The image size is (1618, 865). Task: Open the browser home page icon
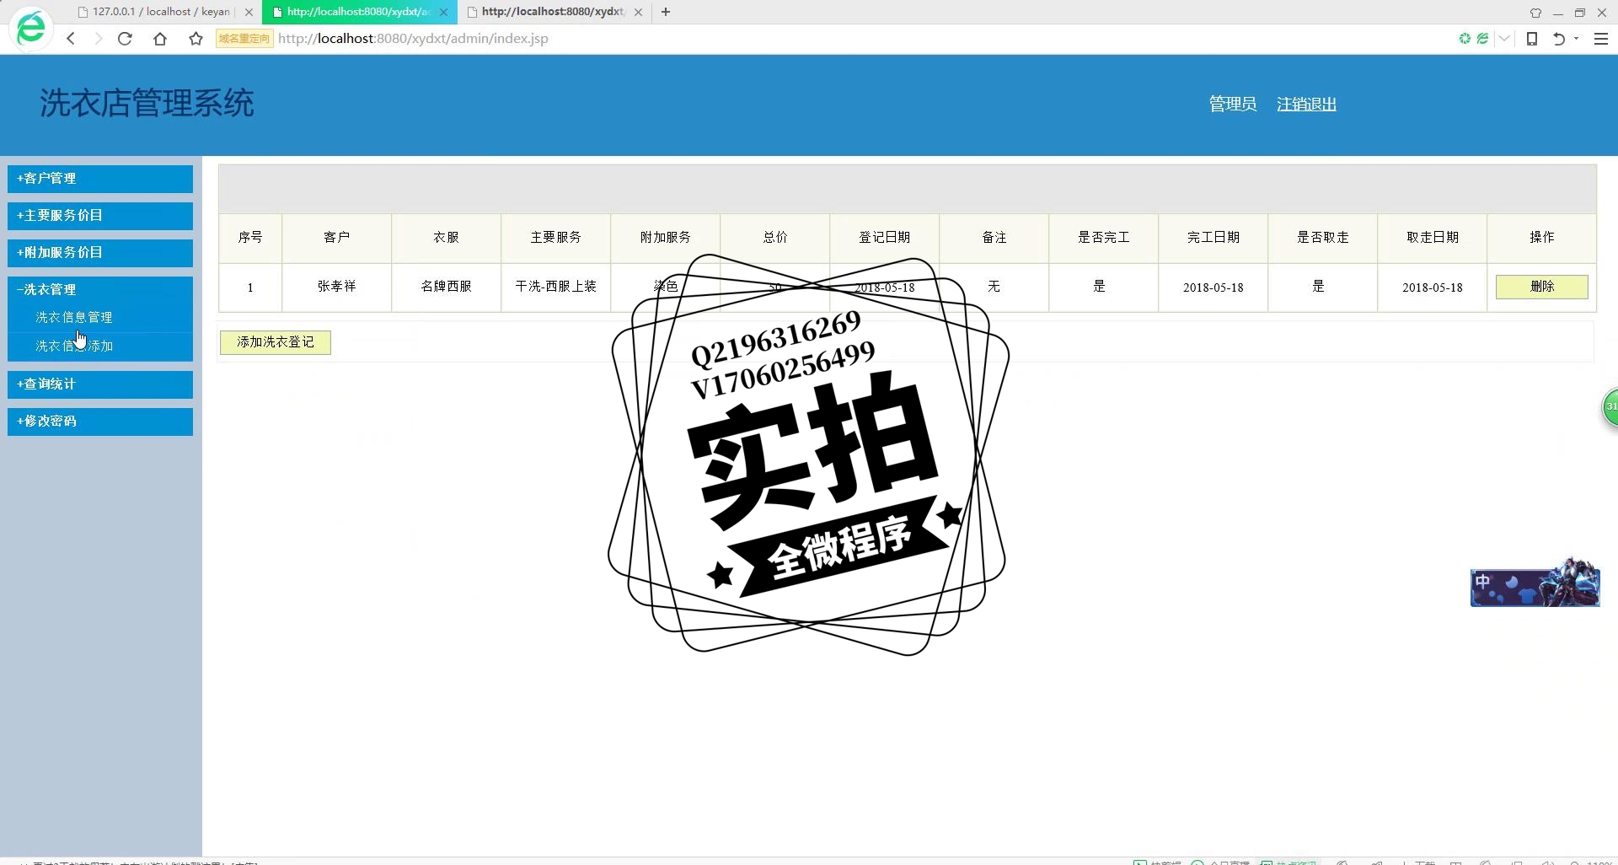click(160, 39)
